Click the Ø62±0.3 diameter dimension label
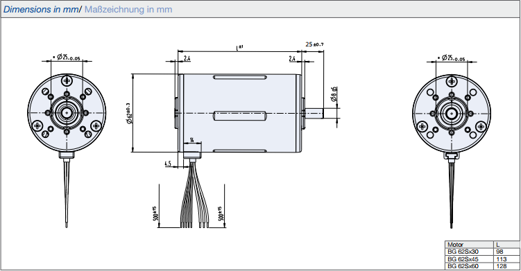This screenshot has height=271, width=521. [128, 113]
